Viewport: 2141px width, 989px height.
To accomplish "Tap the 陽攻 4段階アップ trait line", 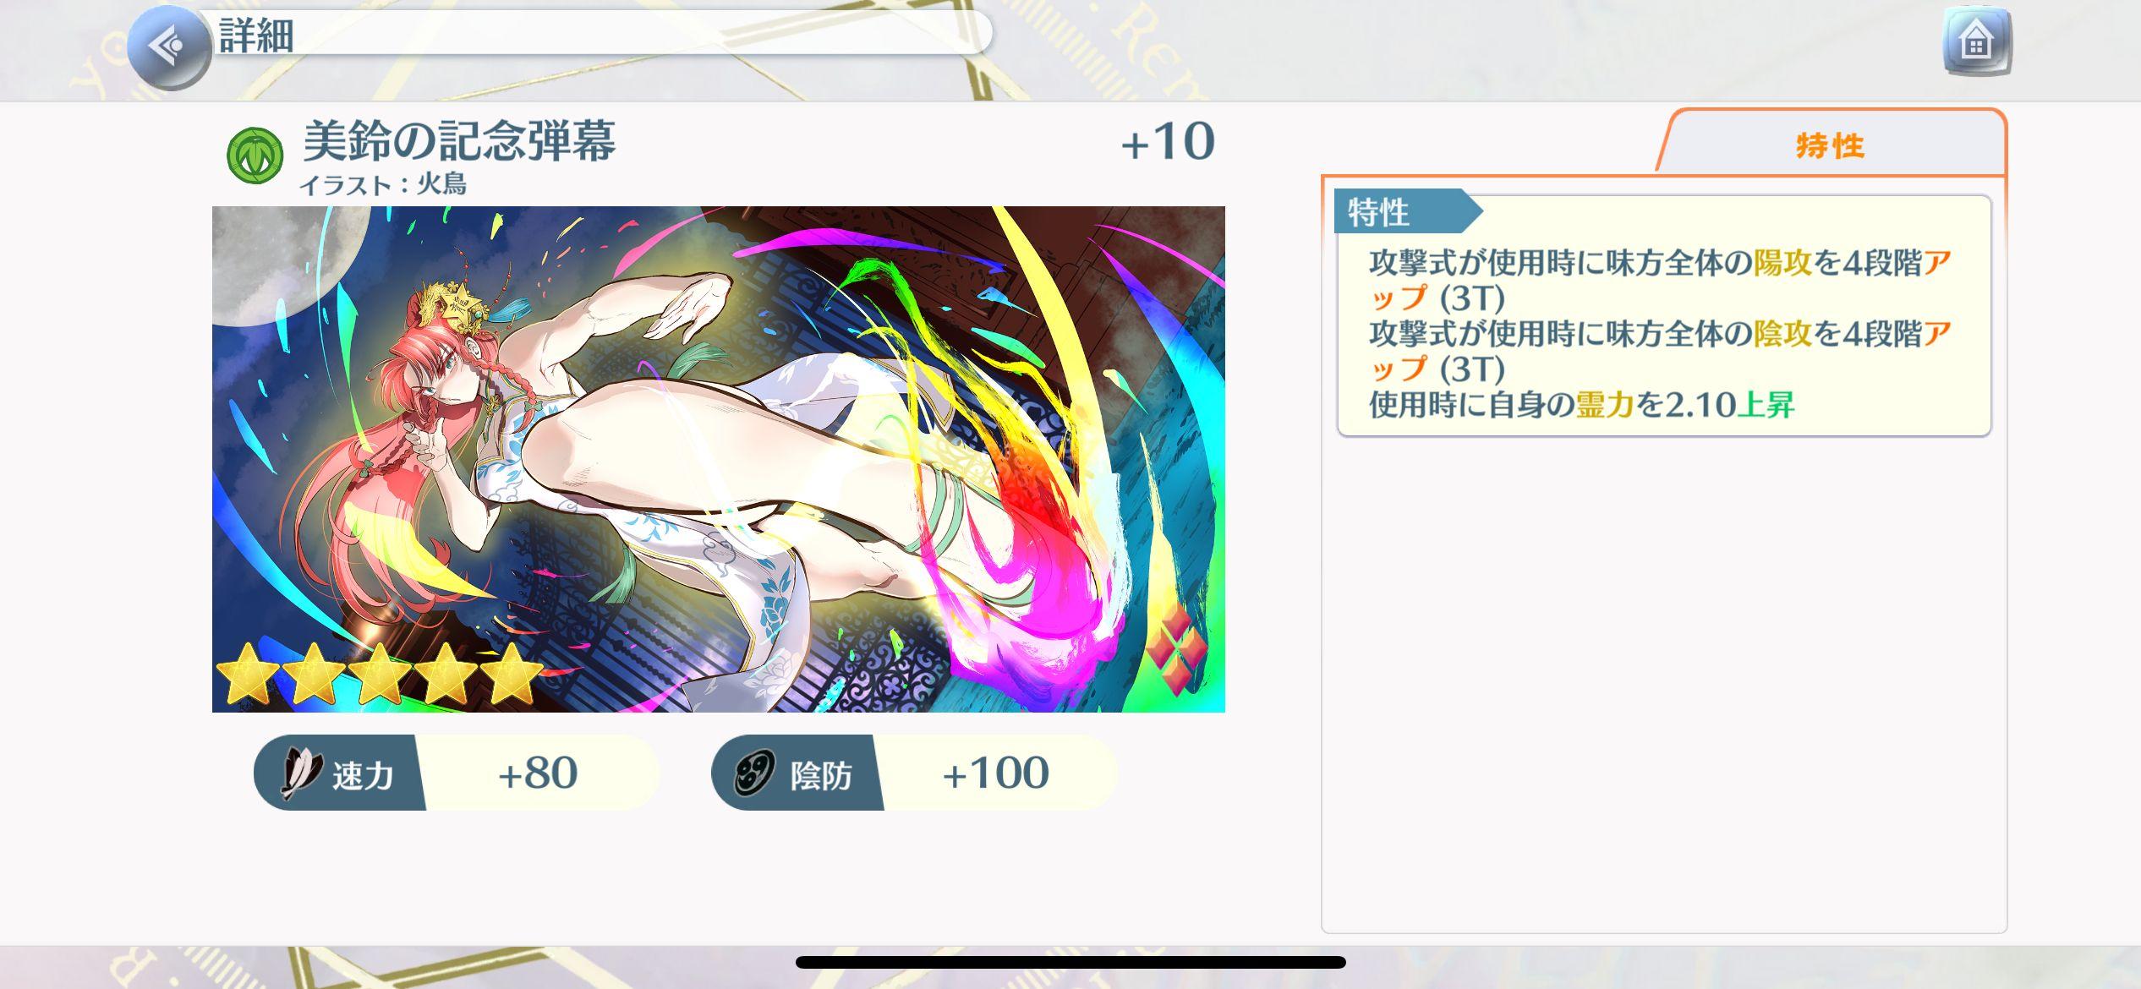I will pyautogui.click(x=1660, y=281).
